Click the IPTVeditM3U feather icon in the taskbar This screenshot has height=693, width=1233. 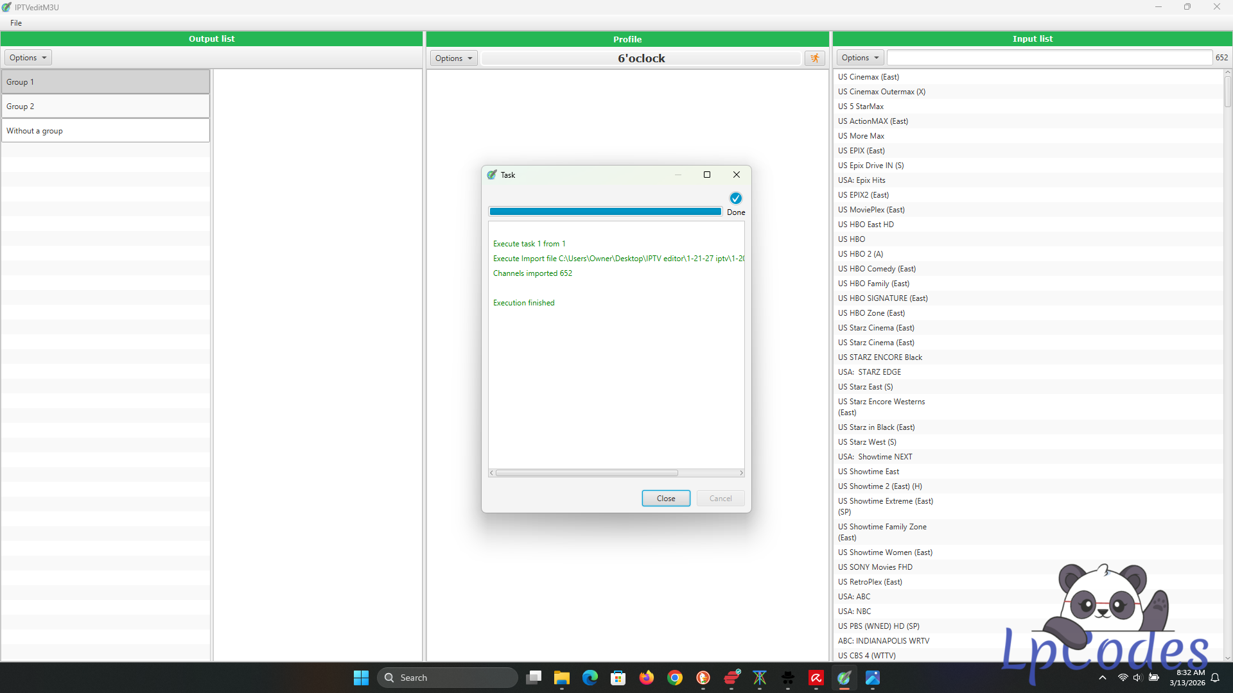point(844,678)
